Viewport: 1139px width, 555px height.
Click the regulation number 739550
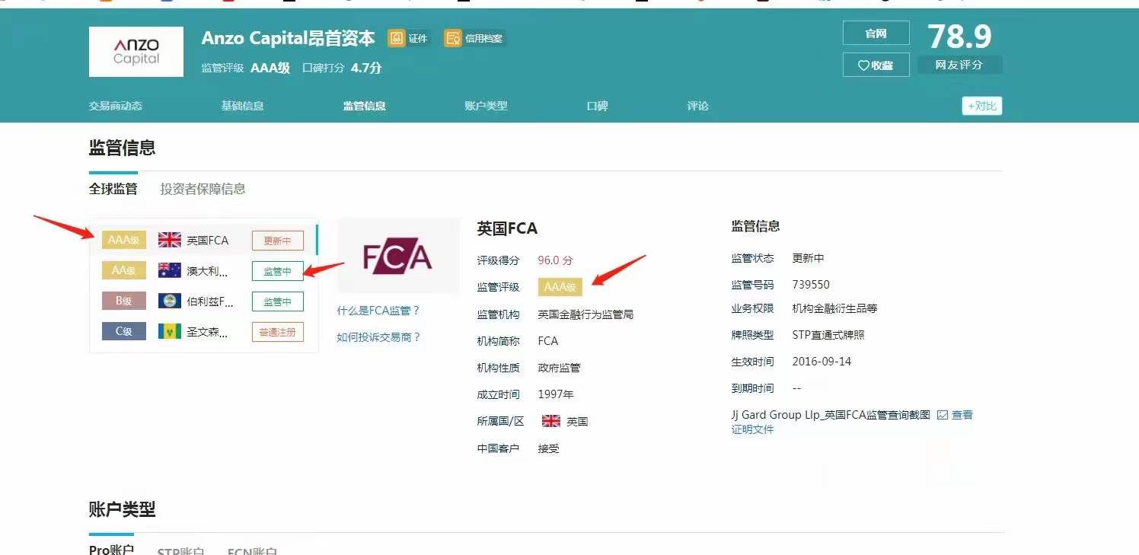[811, 285]
